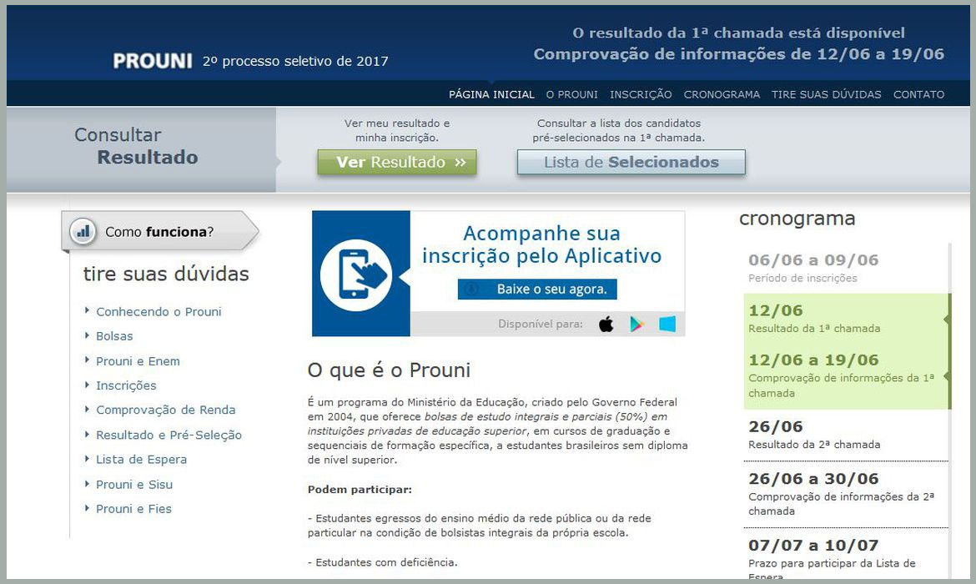Screen dimensions: 976x584
Task: Open the O Prouni menu item
Action: pyautogui.click(x=572, y=94)
